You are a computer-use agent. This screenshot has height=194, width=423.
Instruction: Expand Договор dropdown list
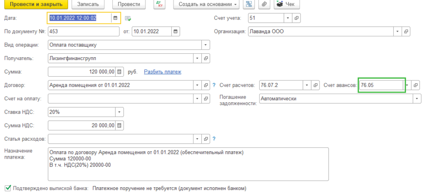pyautogui.click(x=197, y=85)
